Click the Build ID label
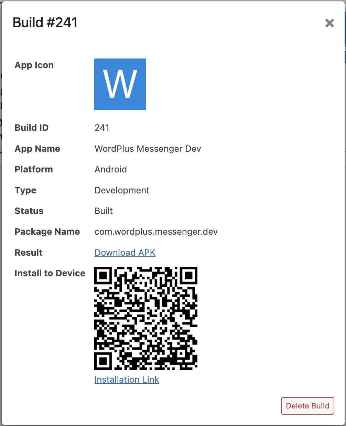 [32, 128]
